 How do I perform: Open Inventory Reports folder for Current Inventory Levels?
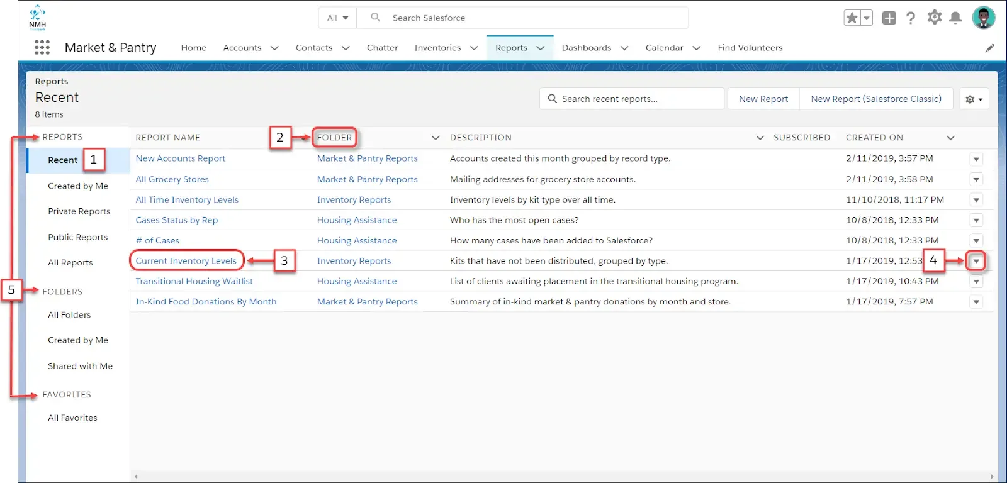[x=354, y=261]
